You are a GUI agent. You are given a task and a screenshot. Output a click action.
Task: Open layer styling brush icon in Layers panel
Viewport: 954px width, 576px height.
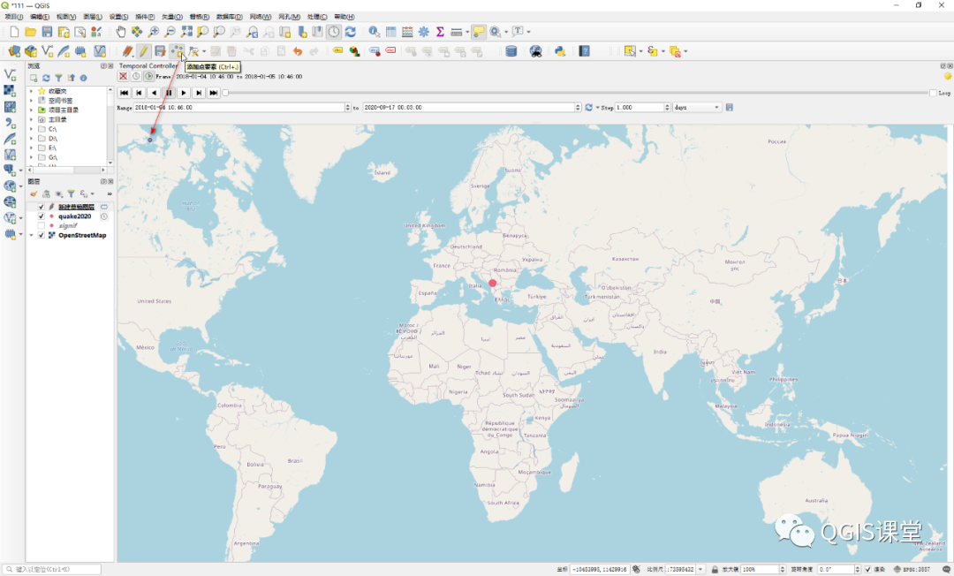(x=34, y=193)
